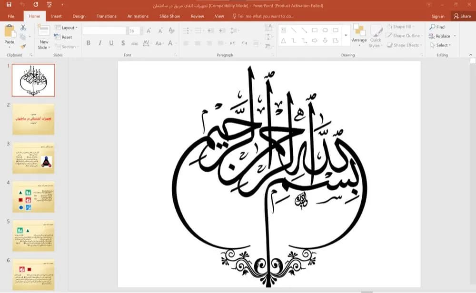Click the Copy icon
Image resolution: width=476 pixels, height=293 pixels.
point(22,37)
